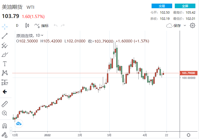Open the measure ruler tool

tap(5, 104)
